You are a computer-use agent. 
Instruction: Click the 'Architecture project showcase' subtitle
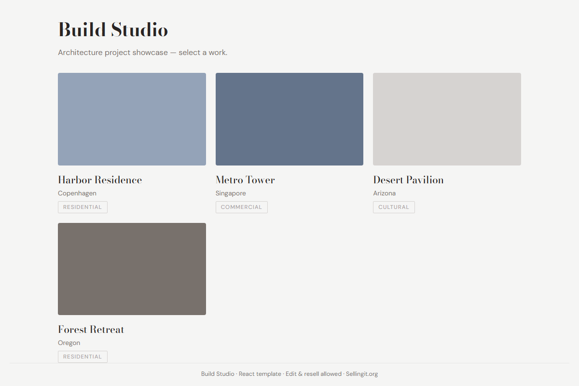[x=142, y=53]
